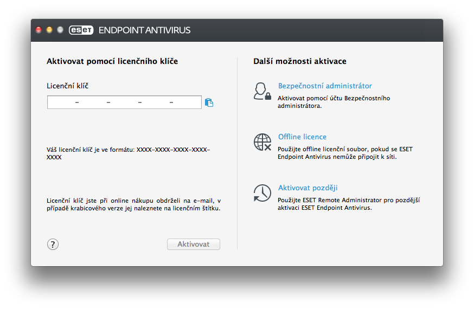Click the 'Licenční klíč' field label
The height and width of the screenshot is (309, 474).
[x=67, y=86]
